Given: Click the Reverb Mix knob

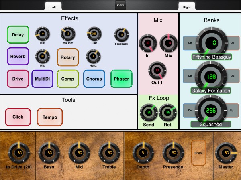Looking at the screenshot, I should coord(43,56).
